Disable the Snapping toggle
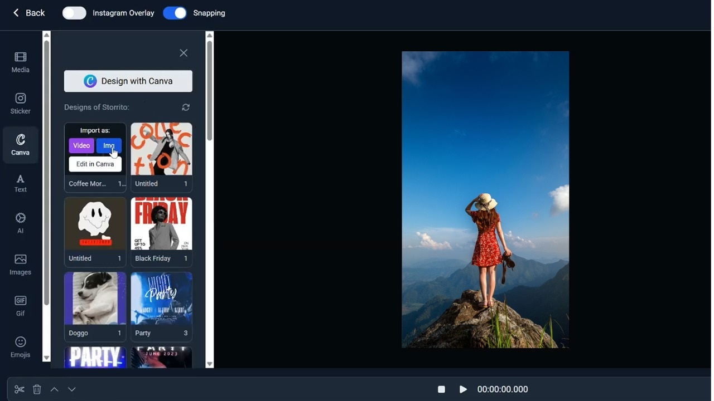 pyautogui.click(x=175, y=13)
